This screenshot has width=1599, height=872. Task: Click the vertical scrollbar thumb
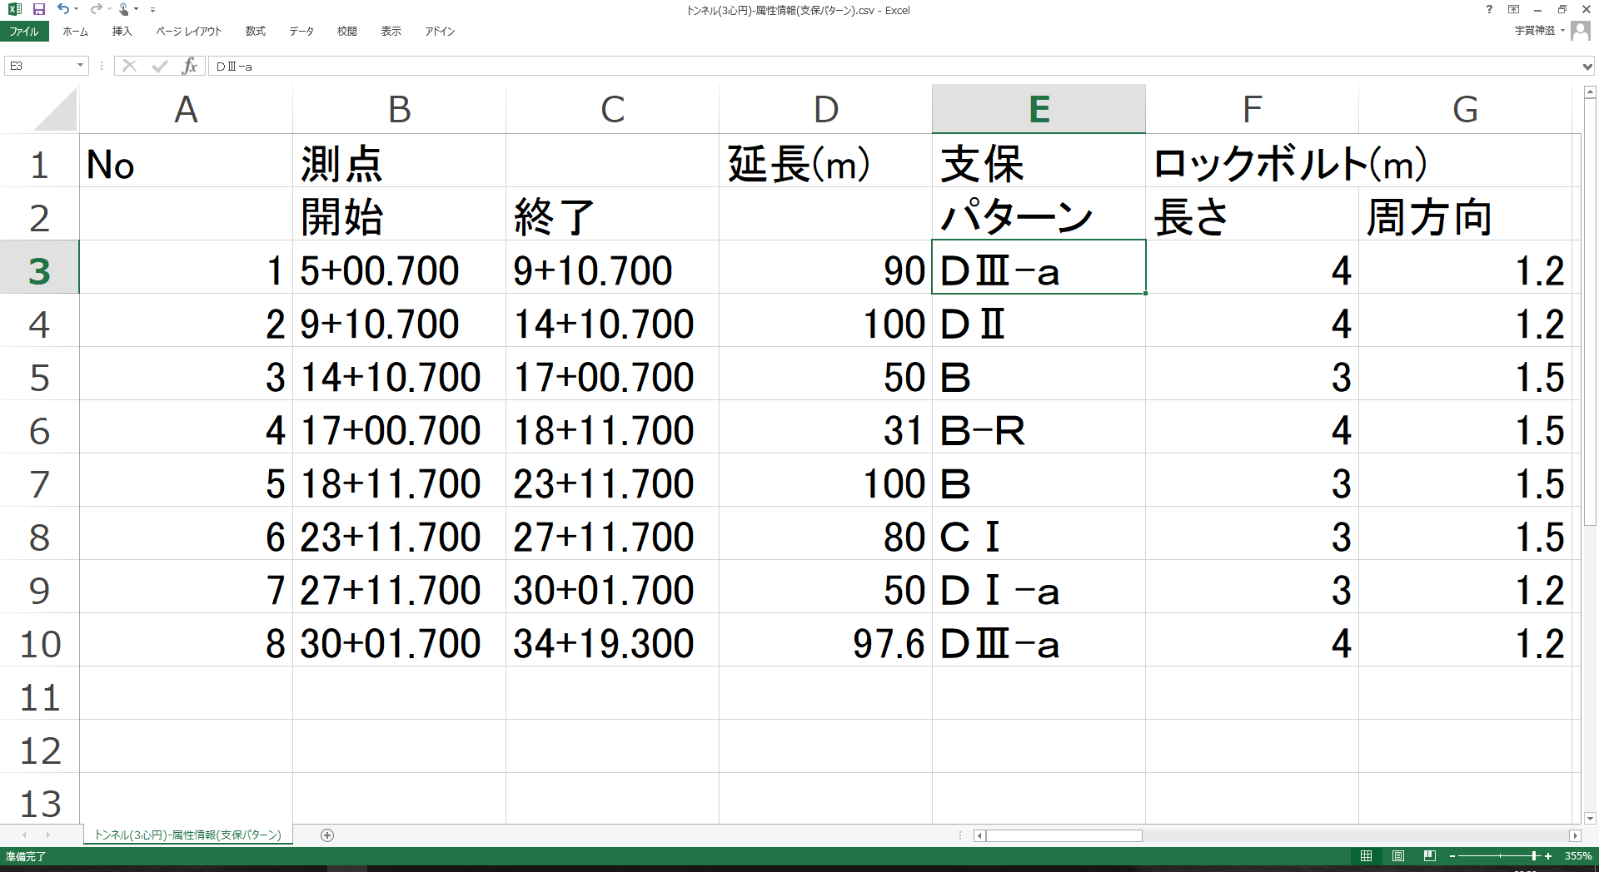click(x=1590, y=312)
